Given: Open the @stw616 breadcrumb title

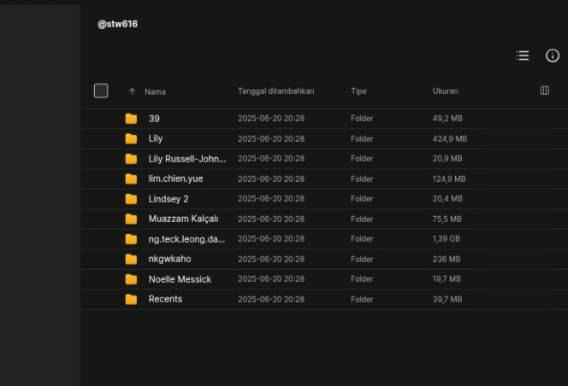Looking at the screenshot, I should [118, 24].
